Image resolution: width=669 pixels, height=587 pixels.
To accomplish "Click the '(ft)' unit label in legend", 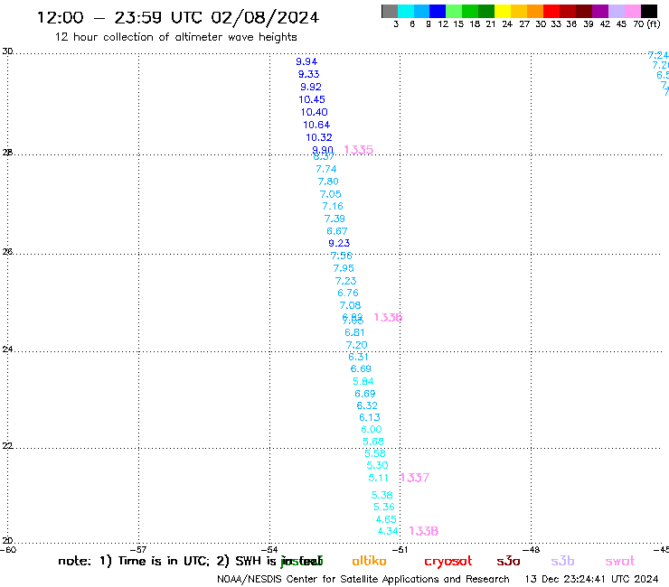I will click(x=654, y=24).
